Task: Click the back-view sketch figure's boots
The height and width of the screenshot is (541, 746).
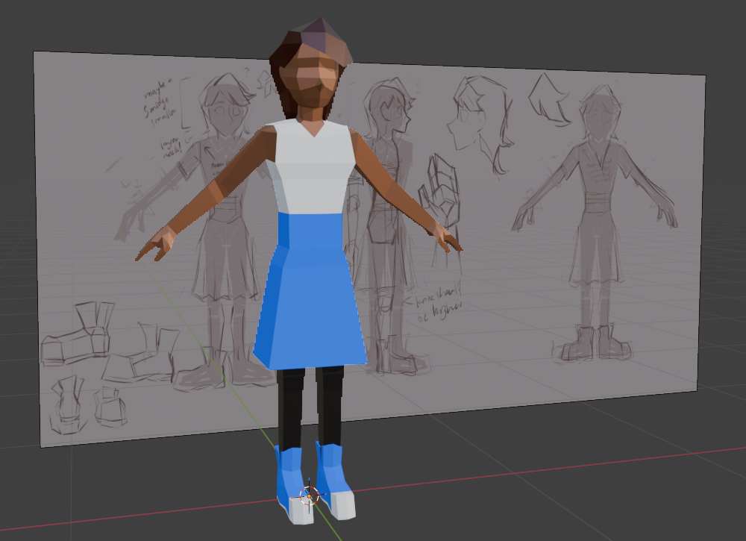Action: coord(594,343)
